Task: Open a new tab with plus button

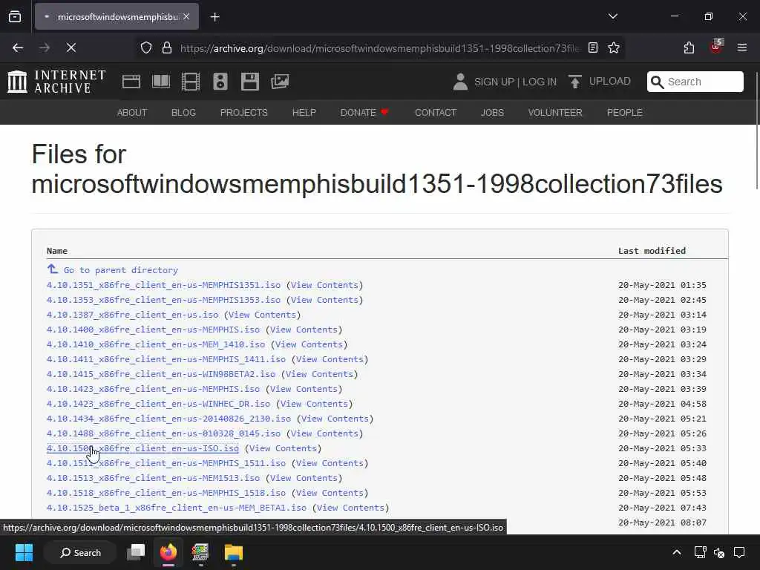Action: [214, 17]
